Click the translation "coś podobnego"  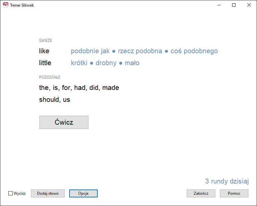tap(194, 51)
